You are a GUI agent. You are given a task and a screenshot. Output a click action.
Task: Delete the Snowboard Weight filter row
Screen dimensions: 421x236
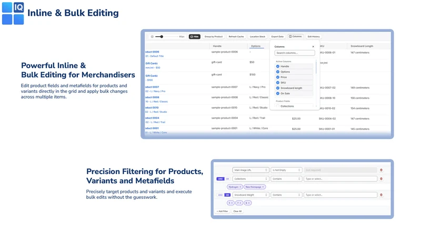[381, 195]
